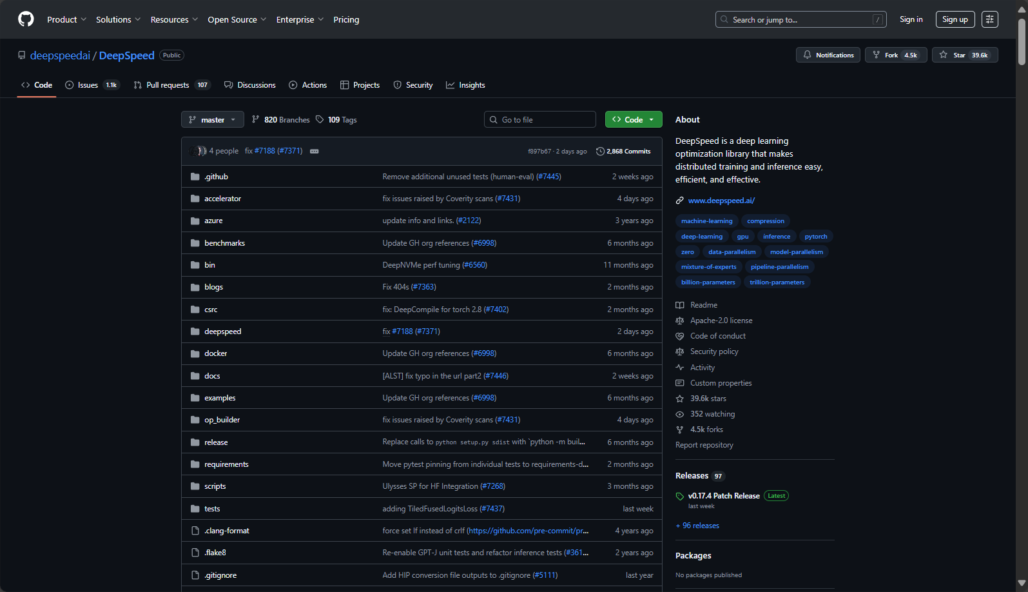Click the stars icon in About section
Image resolution: width=1028 pixels, height=592 pixels.
click(679, 399)
